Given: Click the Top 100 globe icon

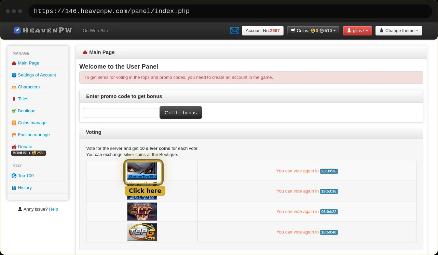Looking at the screenshot, I should 14,176.
